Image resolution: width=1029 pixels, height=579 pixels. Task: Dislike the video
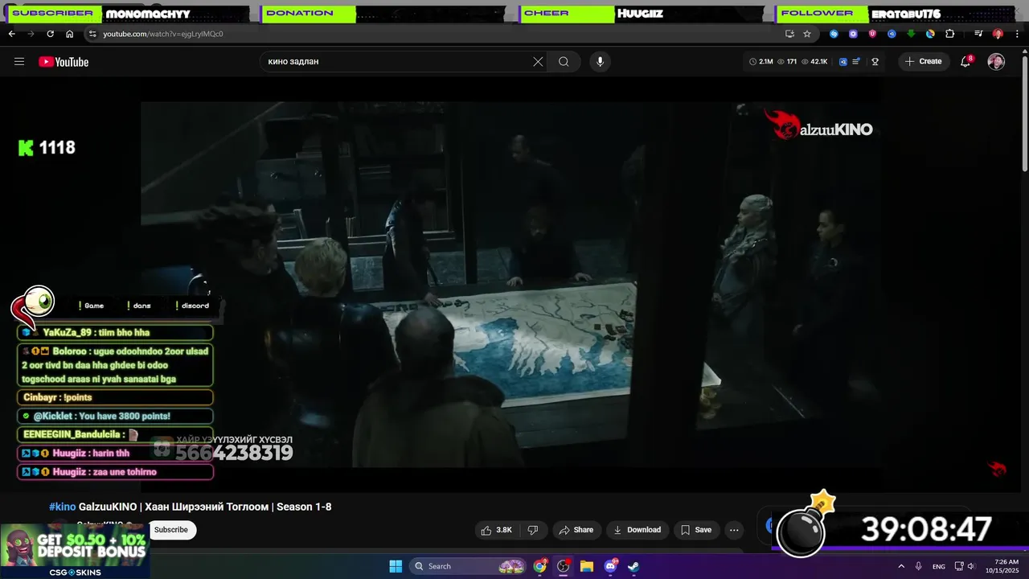(x=532, y=530)
